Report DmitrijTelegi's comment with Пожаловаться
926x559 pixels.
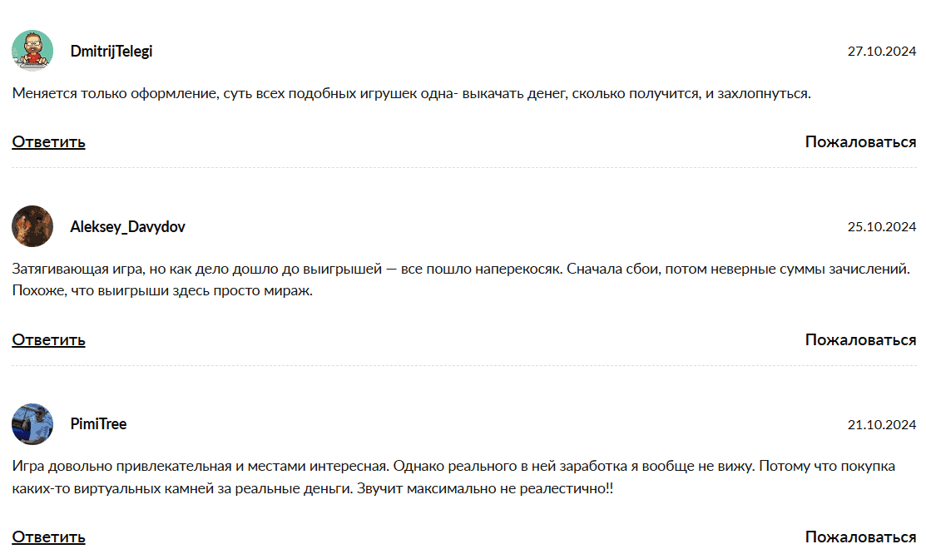[x=860, y=141]
